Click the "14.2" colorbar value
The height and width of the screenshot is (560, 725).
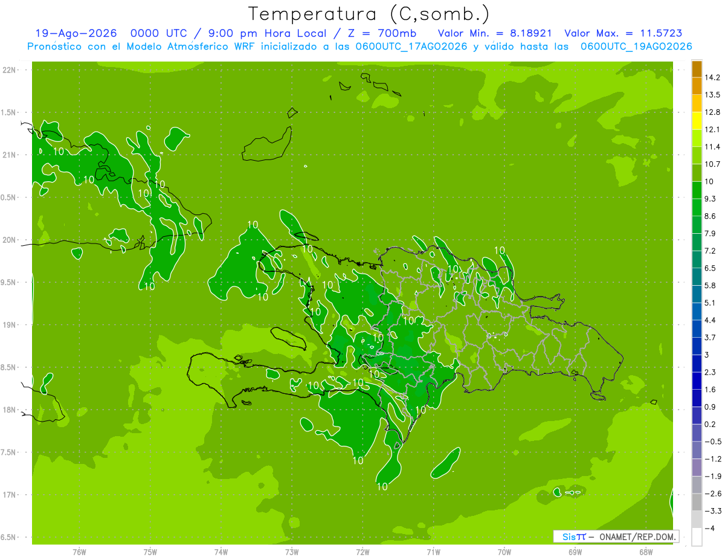click(712, 77)
